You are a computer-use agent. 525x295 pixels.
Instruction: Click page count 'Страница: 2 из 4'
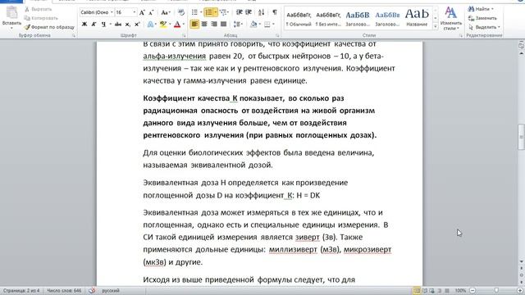coord(21,291)
